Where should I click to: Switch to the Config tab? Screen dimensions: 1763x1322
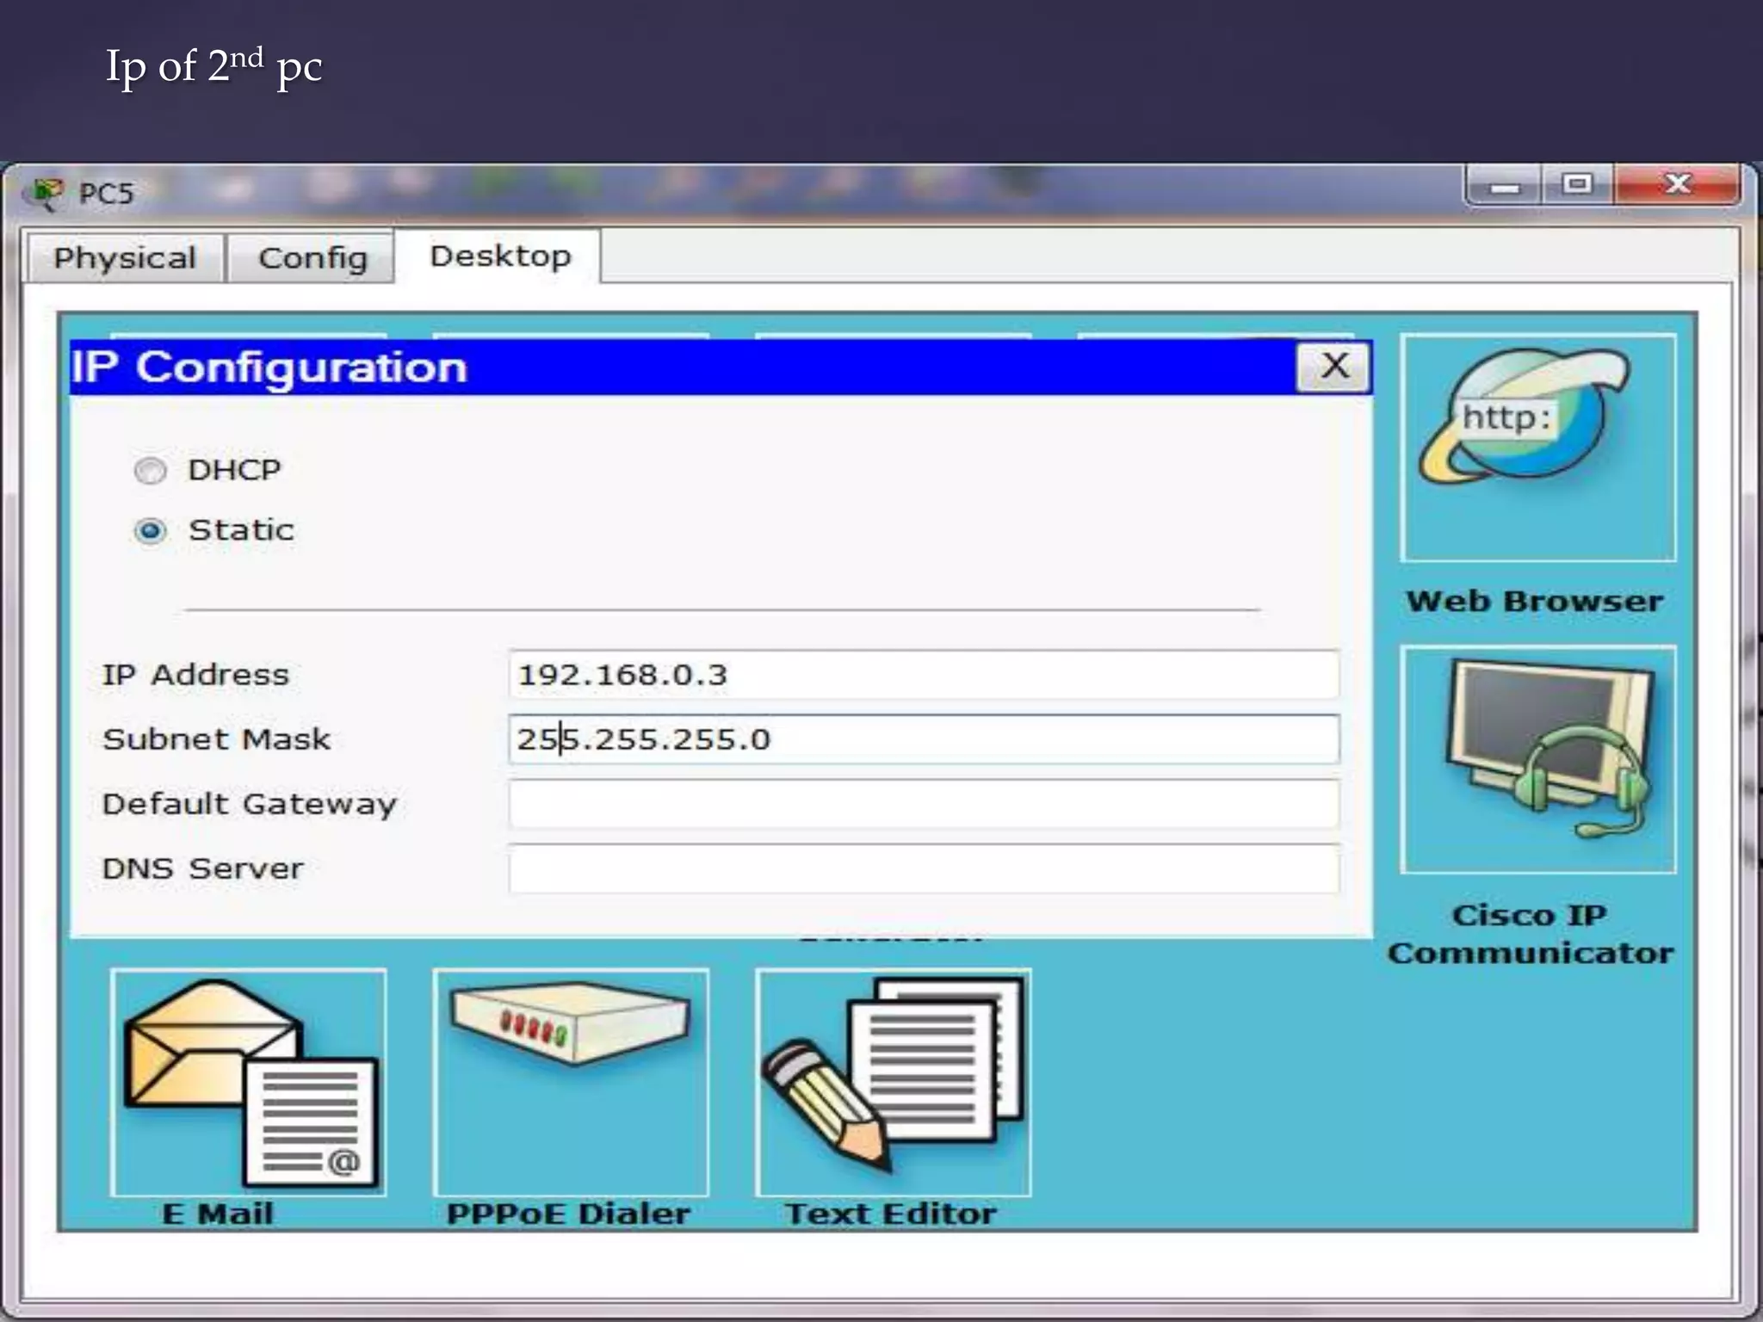tap(312, 258)
